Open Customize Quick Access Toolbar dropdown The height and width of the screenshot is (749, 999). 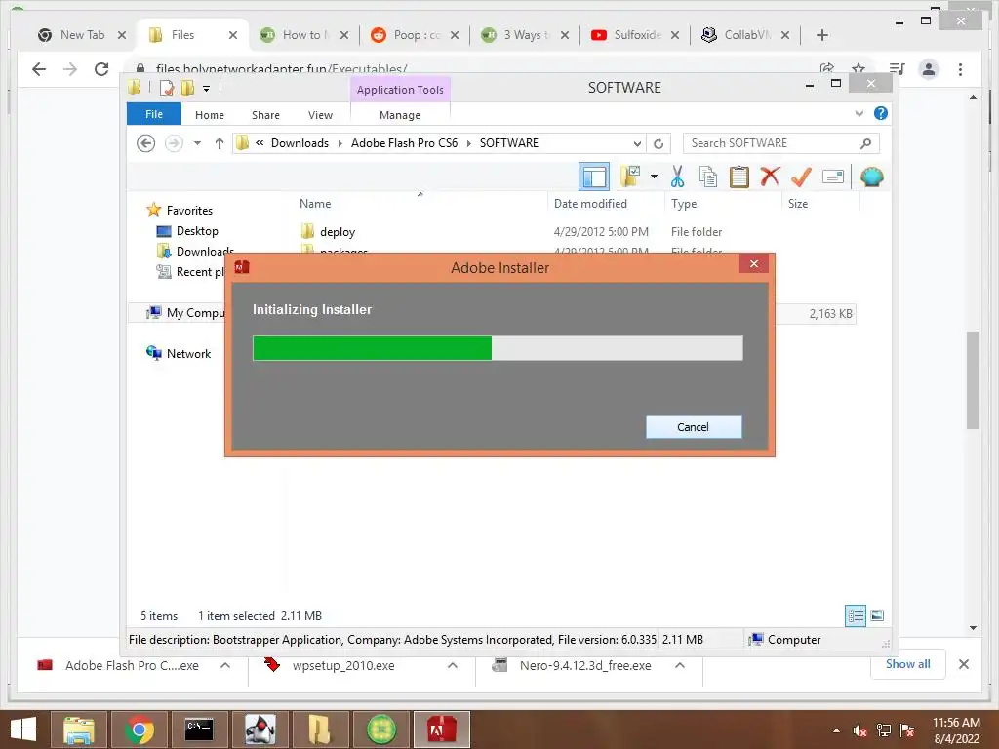[207, 89]
